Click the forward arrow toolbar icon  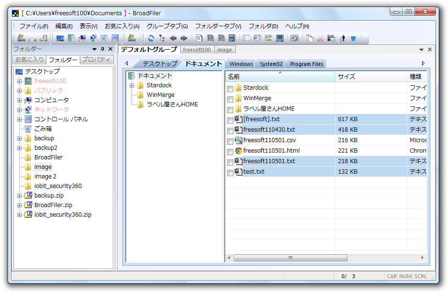point(184,38)
